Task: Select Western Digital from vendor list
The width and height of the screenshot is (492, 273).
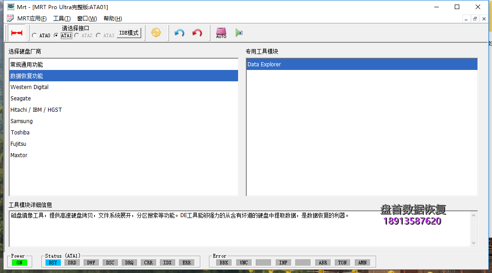Action: 30,87
